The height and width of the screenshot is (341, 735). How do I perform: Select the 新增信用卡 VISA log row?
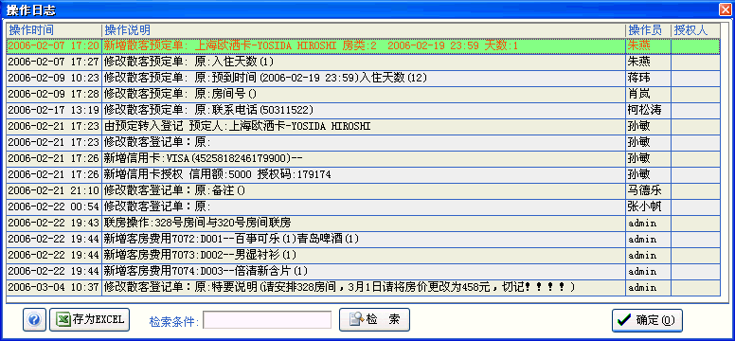coord(364,158)
